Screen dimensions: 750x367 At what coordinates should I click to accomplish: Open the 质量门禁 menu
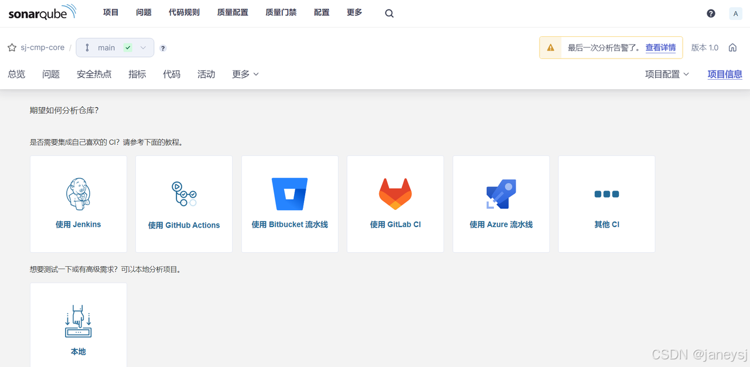click(281, 12)
